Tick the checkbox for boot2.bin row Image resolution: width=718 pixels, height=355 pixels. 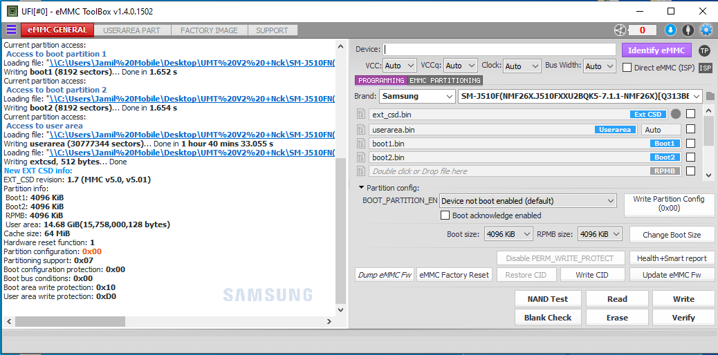pyautogui.click(x=690, y=157)
